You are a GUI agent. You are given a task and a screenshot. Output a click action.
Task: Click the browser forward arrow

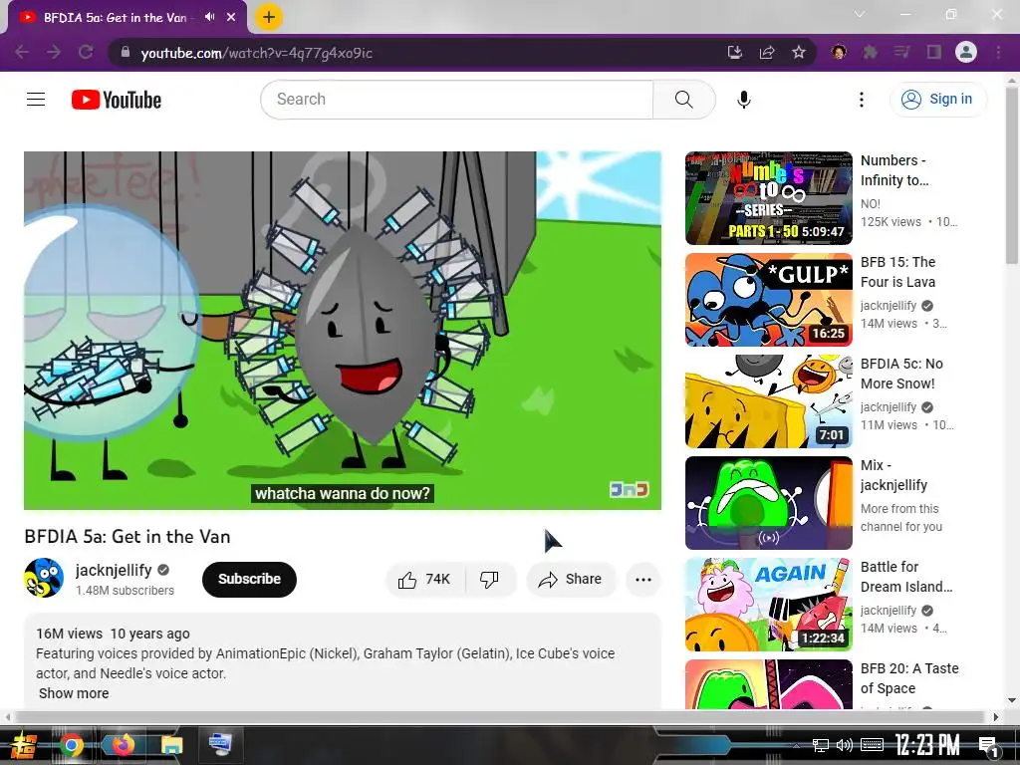tap(54, 53)
